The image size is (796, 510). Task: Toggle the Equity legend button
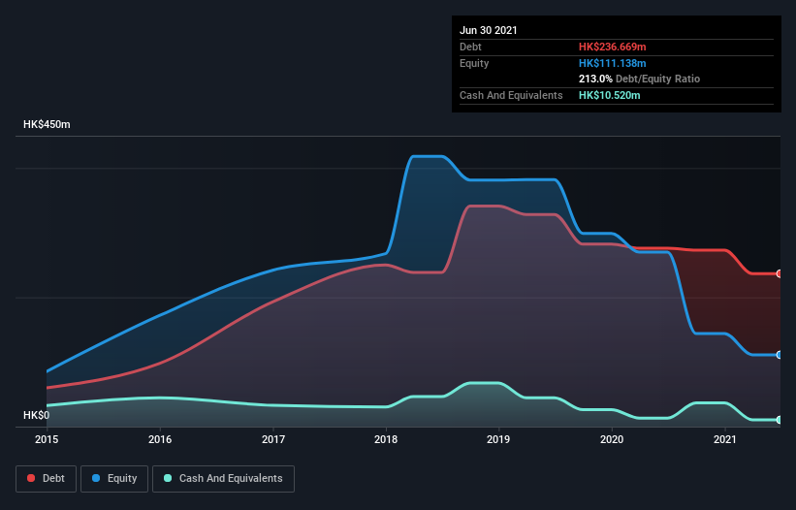(114, 479)
